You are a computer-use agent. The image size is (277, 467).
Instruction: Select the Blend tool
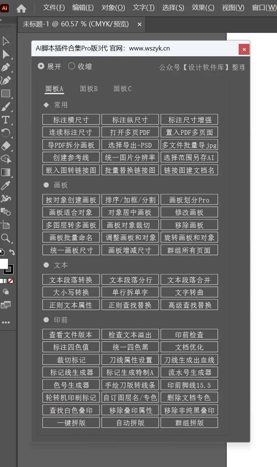tap(6, 211)
